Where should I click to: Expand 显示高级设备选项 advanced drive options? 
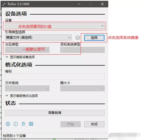click(x=20, y=57)
